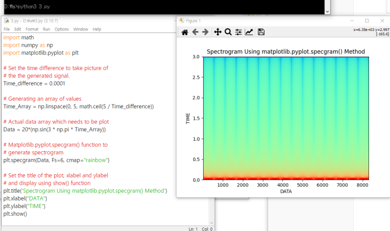This screenshot has height=231, width=390.
Task: Reset the plot to its original home view
Action: click(x=185, y=32)
